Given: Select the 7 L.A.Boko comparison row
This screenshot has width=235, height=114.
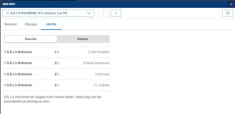Looking at the screenshot, I should pos(57,85).
